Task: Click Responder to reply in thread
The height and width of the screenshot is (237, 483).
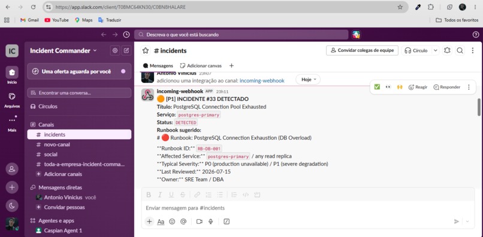Action: point(446,87)
